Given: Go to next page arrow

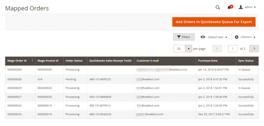Looking at the screenshot, I should click(254, 49).
